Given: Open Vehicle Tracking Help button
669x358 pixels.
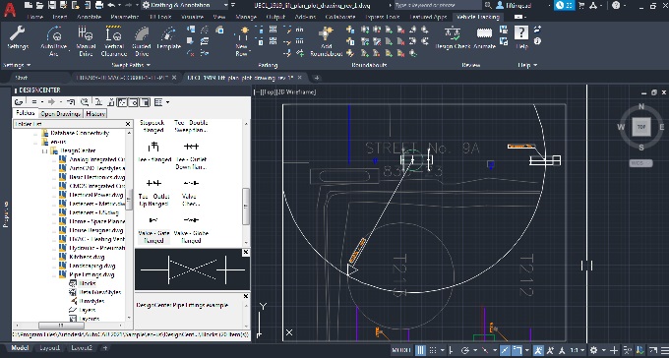Looking at the screenshot, I should pyautogui.click(x=521, y=37).
